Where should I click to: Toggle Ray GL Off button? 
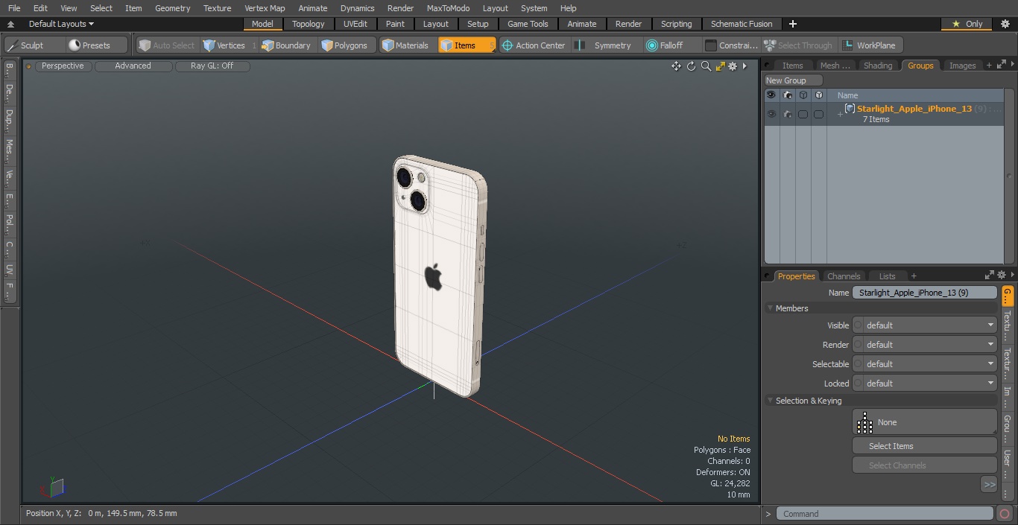212,66
